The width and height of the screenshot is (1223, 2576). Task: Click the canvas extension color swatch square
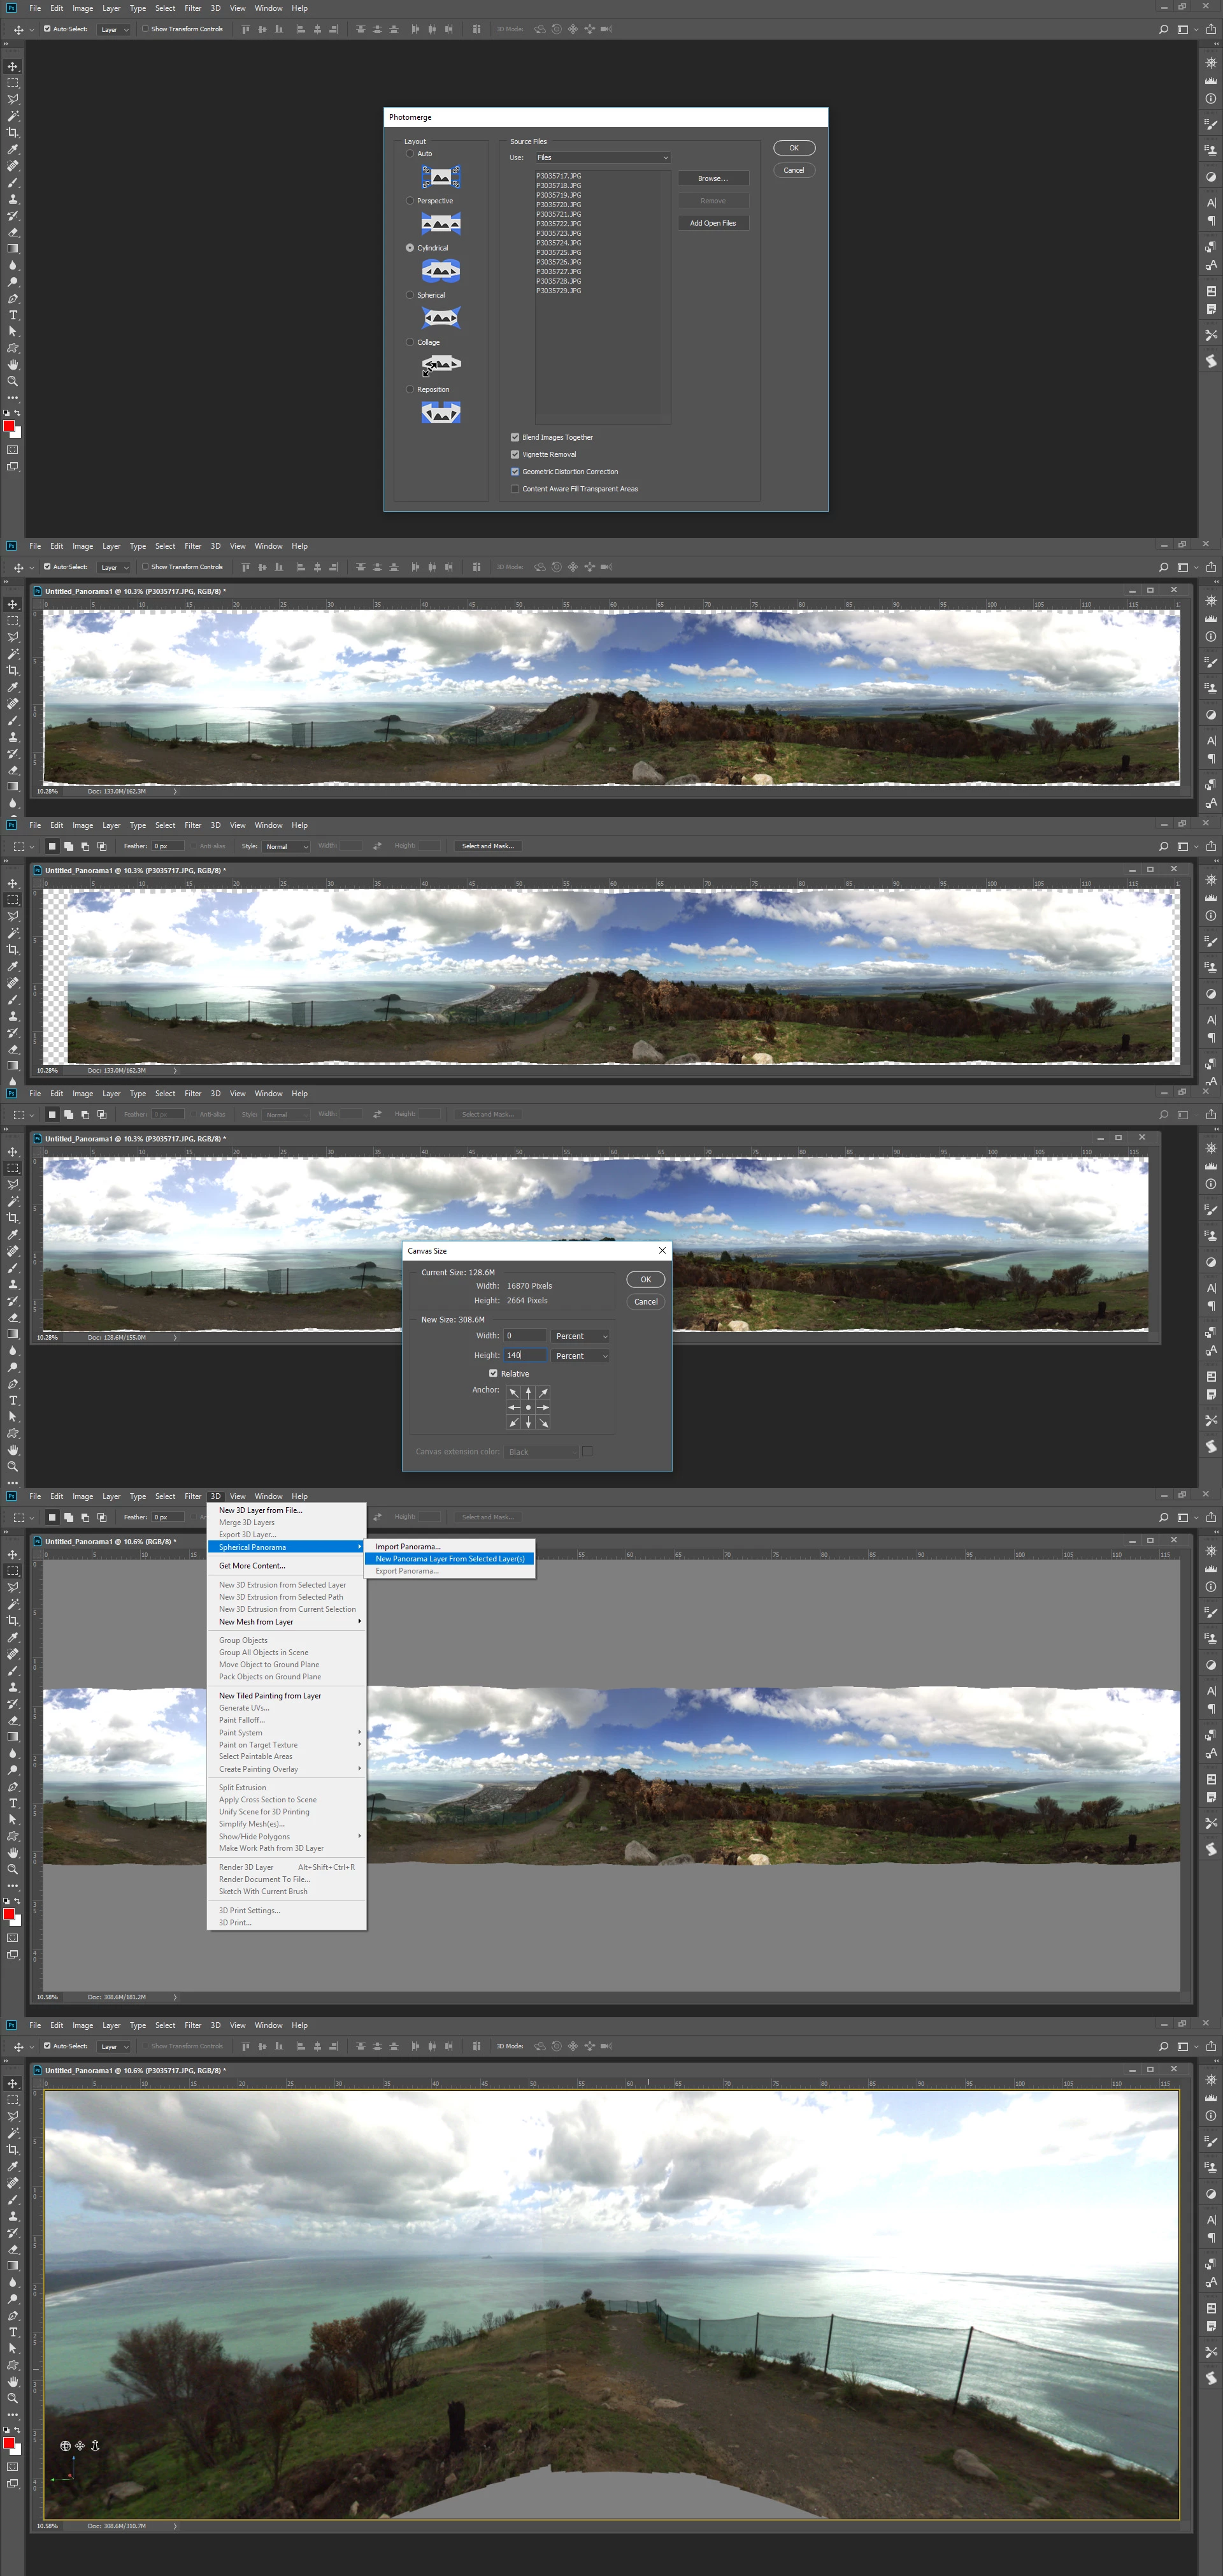coord(587,1451)
